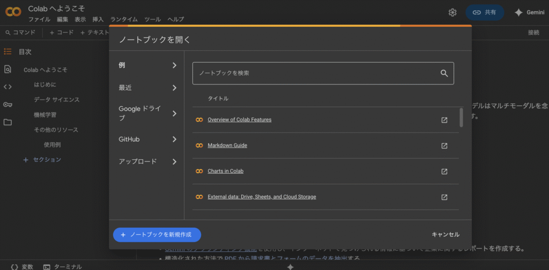
Task: Open Markdown Guide in new tab icon
Action: [x=444, y=145]
